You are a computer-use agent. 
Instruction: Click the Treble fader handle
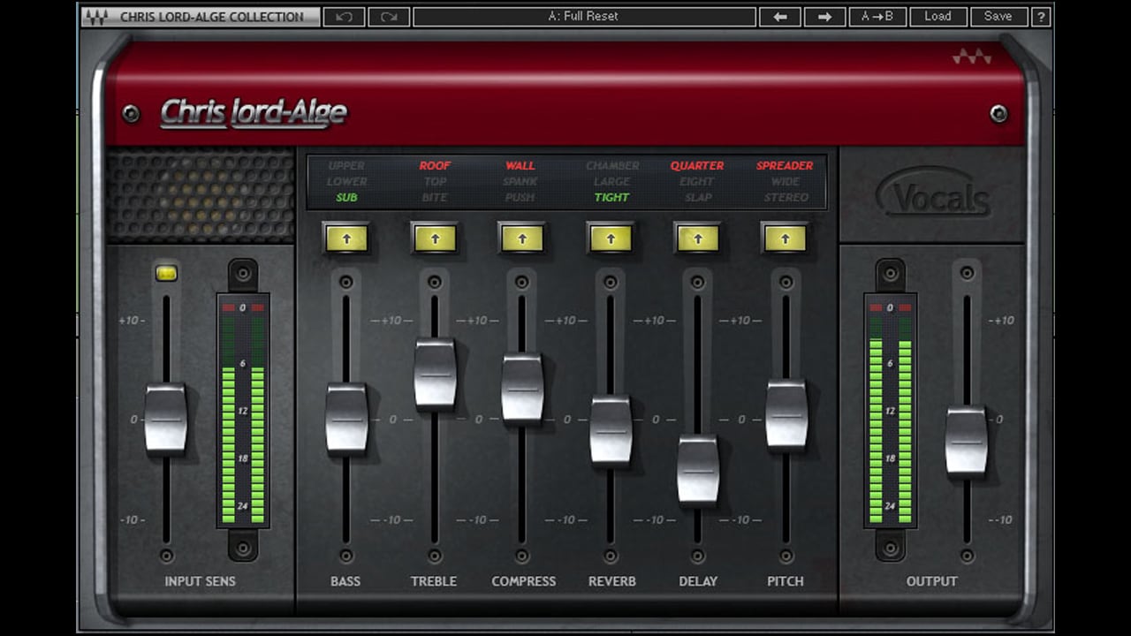[x=435, y=374]
